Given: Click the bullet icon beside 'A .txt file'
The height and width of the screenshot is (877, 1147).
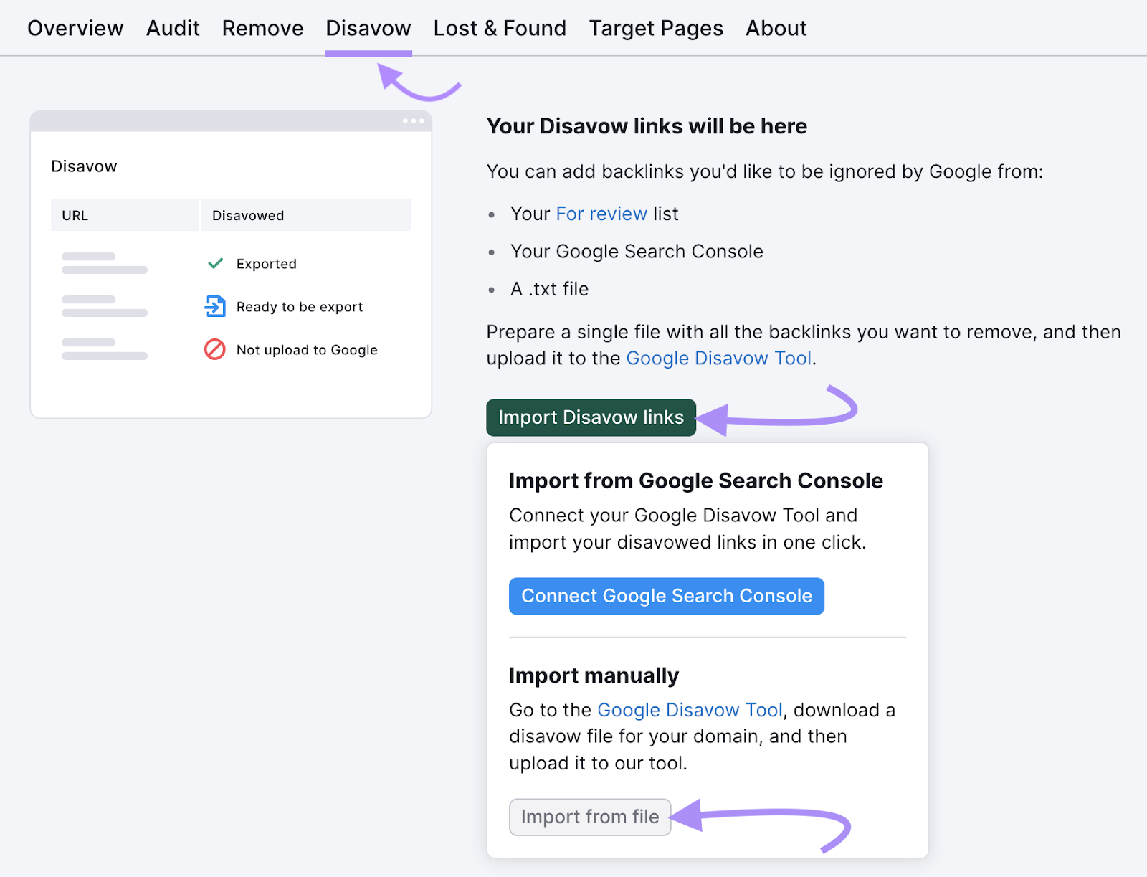Looking at the screenshot, I should coord(492,289).
